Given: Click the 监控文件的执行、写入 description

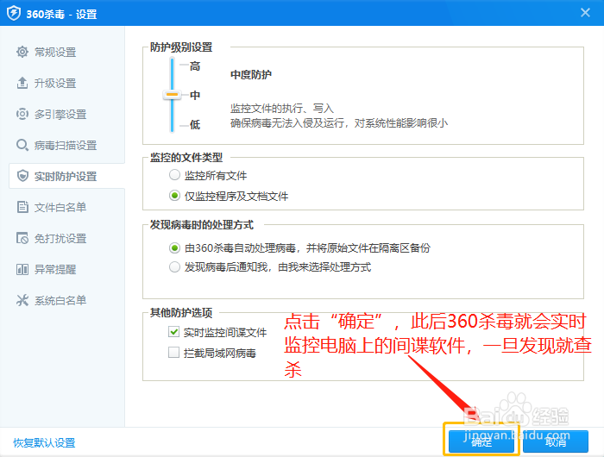Looking at the screenshot, I should tap(282, 108).
